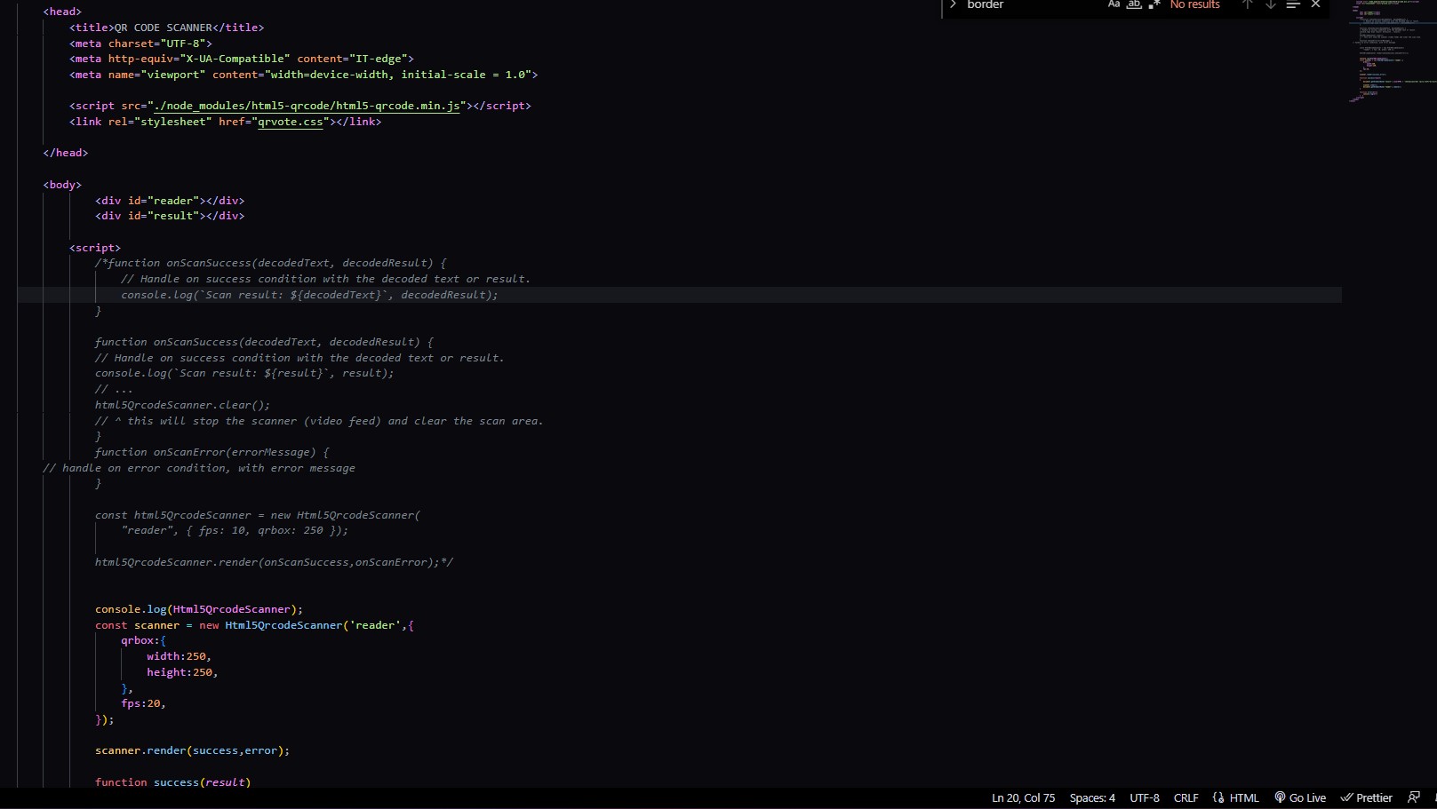The width and height of the screenshot is (1437, 809).
Task: Open the UTF-8 encoding selector
Action: 1145,797
